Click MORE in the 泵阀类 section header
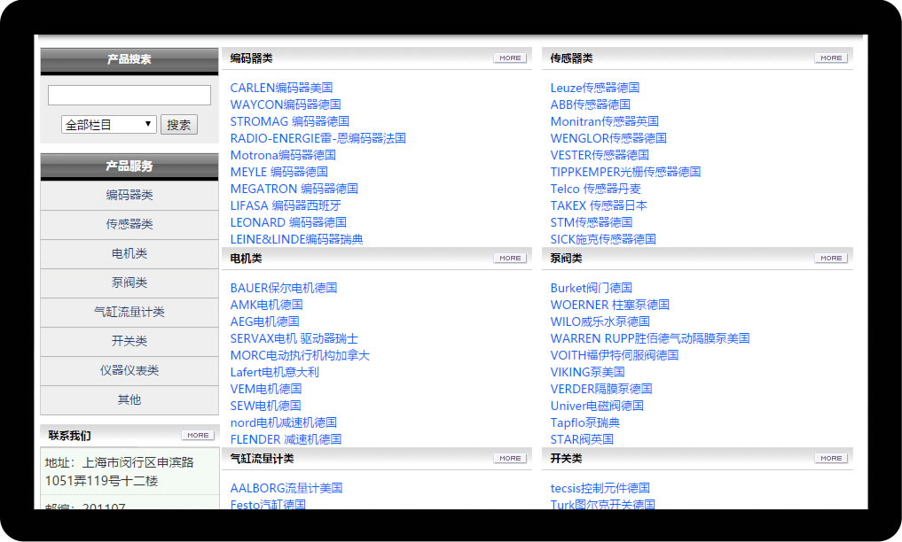This screenshot has height=542, width=902. pyautogui.click(x=831, y=259)
